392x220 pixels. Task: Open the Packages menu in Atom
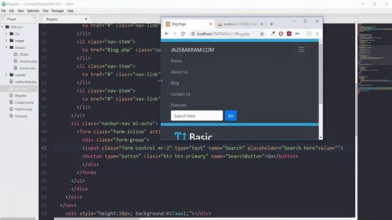[58, 11]
